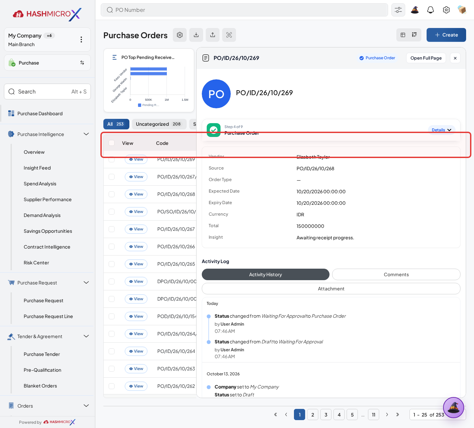Check the row for PO/ID/26/10/268

click(x=112, y=194)
